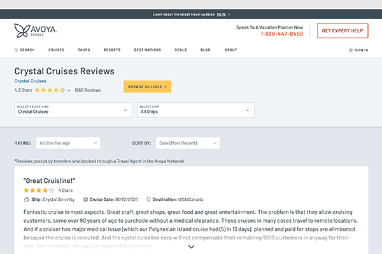Image resolution: width=382 pixels, height=254 pixels.
Task: Follow the HERE travel updates link
Action: click(x=222, y=15)
